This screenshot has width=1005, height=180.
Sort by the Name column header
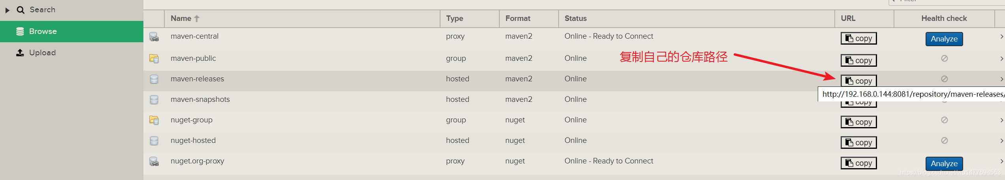tap(302, 19)
